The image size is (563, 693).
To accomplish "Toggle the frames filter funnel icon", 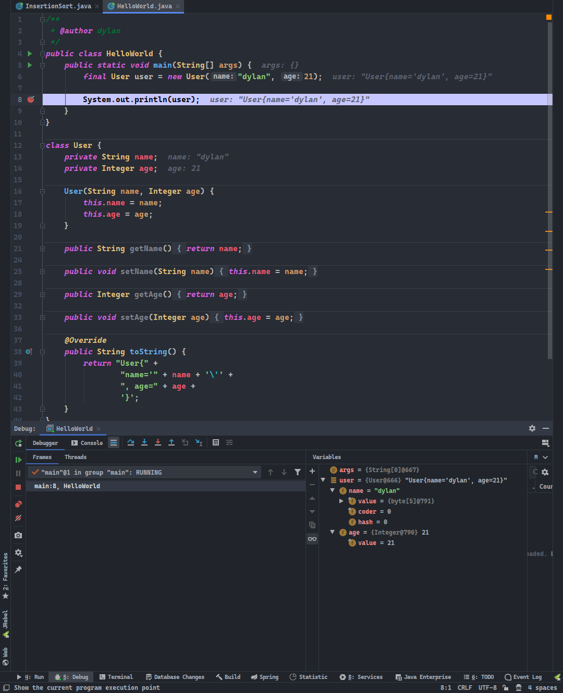I will click(x=298, y=472).
